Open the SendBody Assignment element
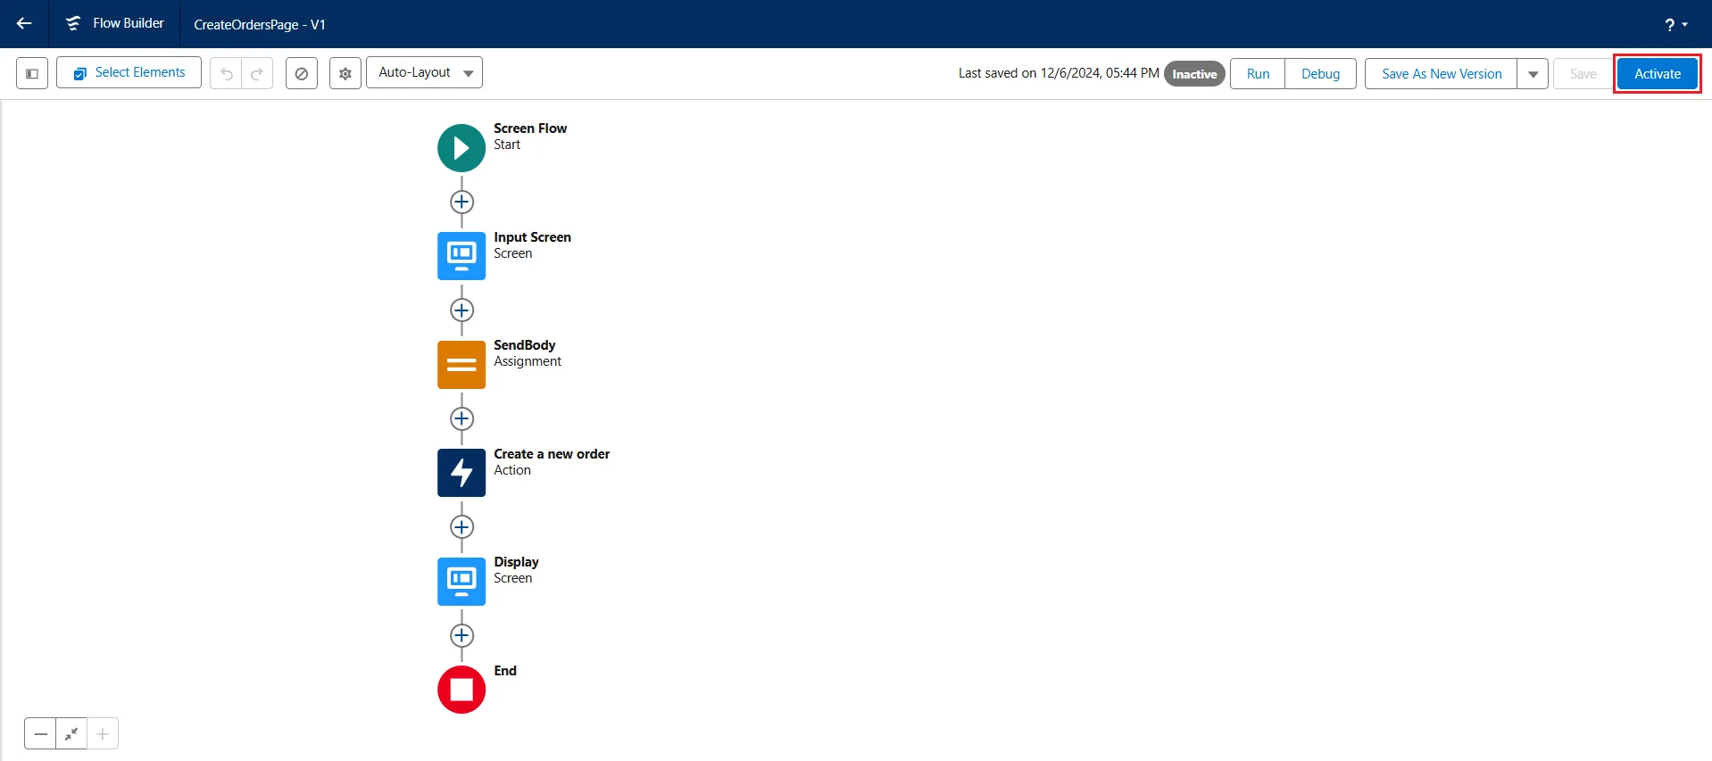This screenshot has width=1712, height=761. (x=461, y=365)
